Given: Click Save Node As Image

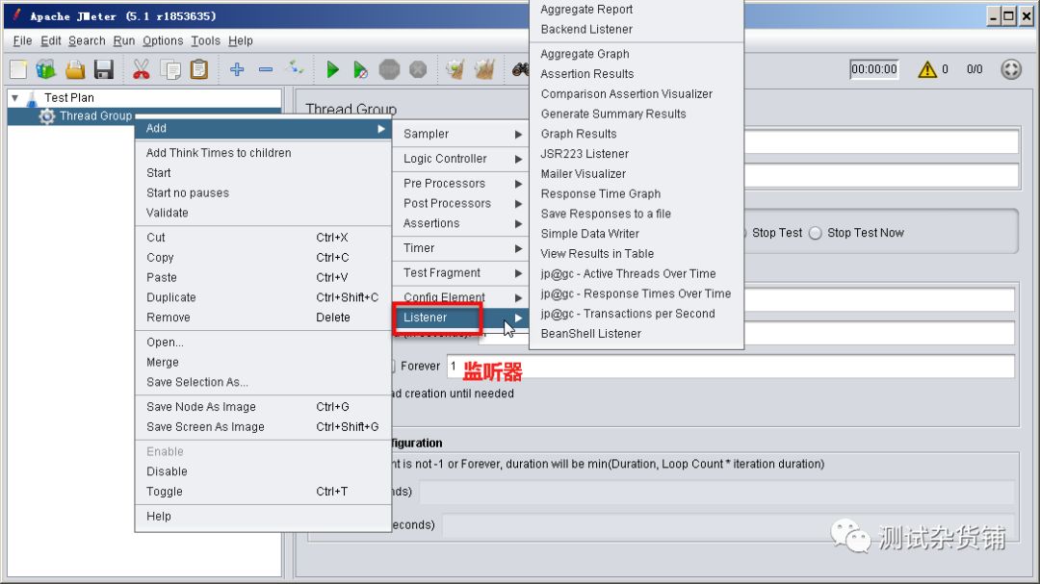Looking at the screenshot, I should click(263, 406).
